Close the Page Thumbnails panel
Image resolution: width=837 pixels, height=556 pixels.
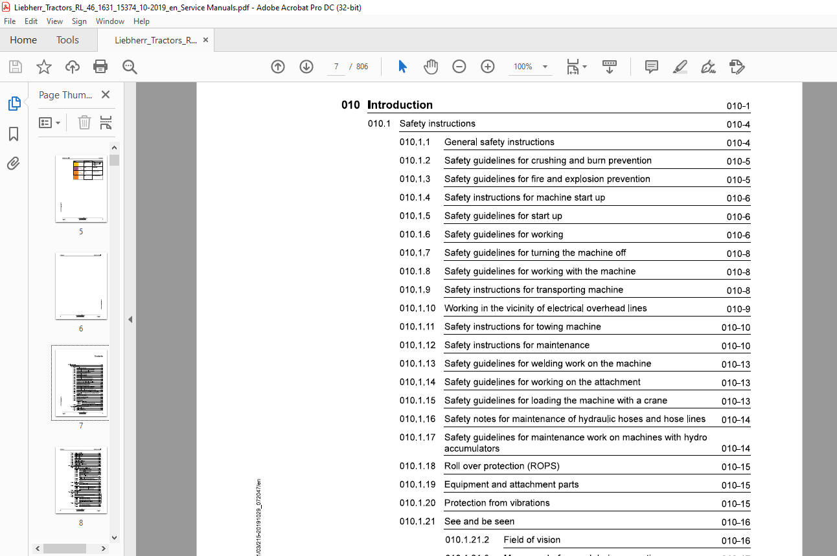pos(106,95)
